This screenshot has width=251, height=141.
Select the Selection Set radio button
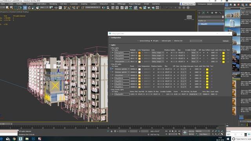coord(173,41)
